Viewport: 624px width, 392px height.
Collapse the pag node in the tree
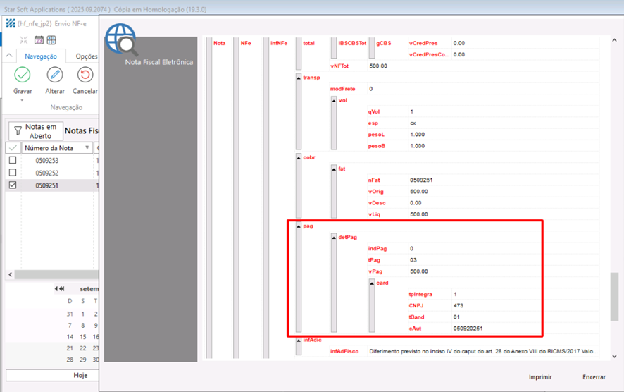pos(299,226)
